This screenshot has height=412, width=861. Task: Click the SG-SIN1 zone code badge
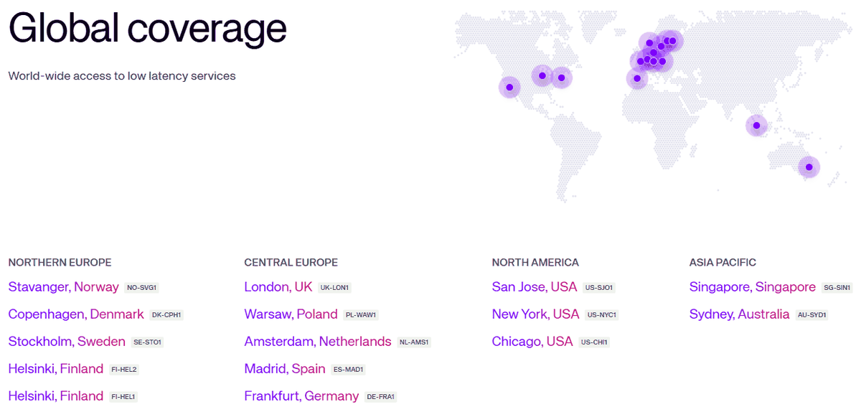(837, 288)
